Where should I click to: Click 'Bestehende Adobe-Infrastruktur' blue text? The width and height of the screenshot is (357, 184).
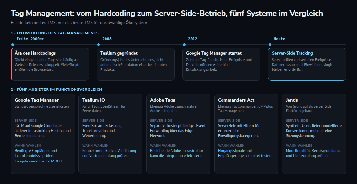click(177, 154)
